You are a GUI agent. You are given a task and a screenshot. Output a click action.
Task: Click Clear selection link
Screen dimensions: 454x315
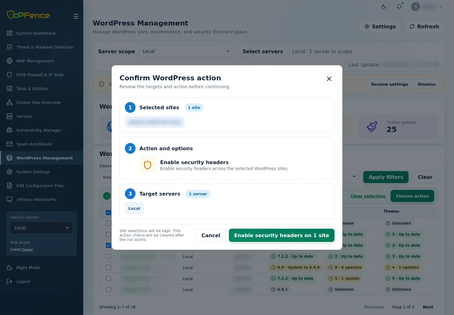(x=368, y=196)
